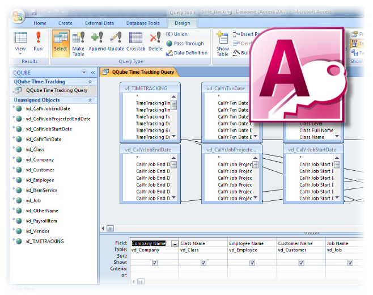
Task: Open the Builder tool in the ribbon
Action: tap(241, 53)
